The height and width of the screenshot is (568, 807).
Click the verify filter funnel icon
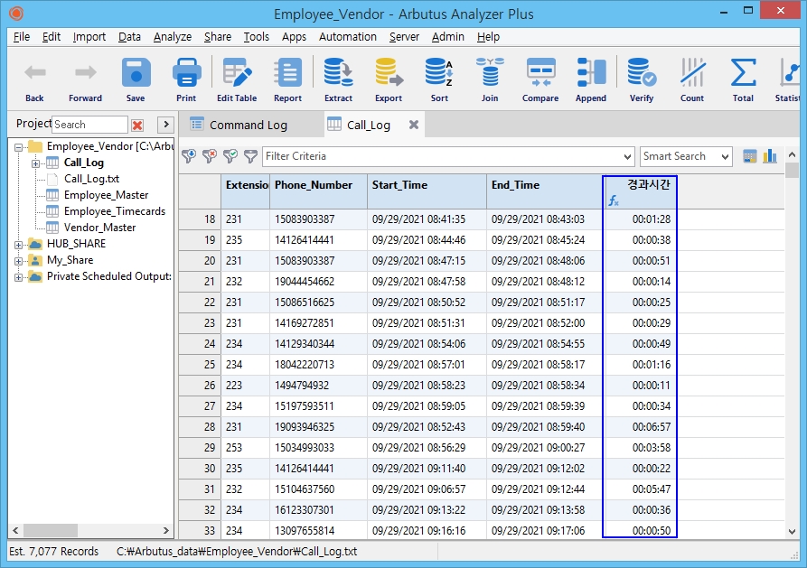[230, 156]
